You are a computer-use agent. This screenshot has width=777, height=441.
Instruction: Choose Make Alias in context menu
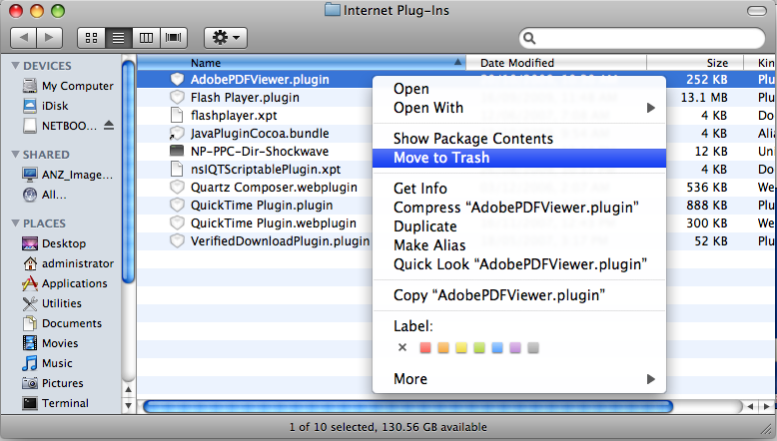tap(518, 245)
